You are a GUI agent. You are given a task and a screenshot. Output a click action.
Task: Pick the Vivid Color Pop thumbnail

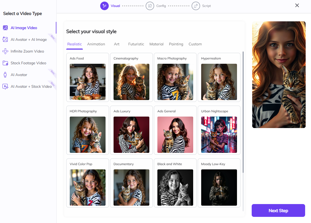point(88,188)
